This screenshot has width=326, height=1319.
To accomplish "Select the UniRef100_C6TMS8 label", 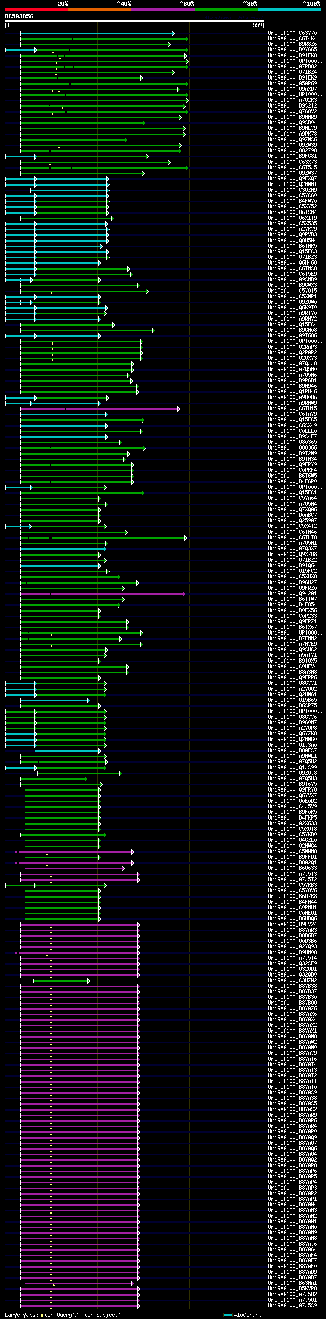I will pos(292,269).
